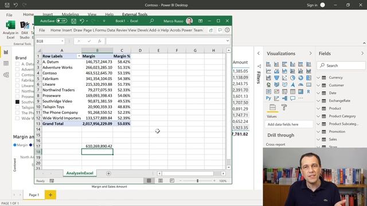Select the Table visualization icon
Viewport: 367px width, 206px height.
[292, 92]
